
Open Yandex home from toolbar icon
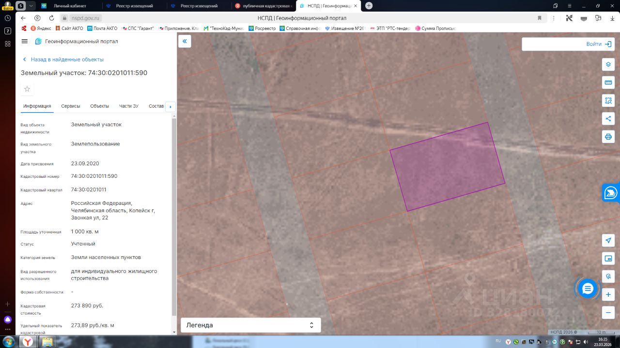coord(37,18)
